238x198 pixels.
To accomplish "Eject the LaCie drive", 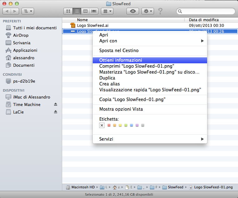I will pyautogui.click(x=56, y=112).
